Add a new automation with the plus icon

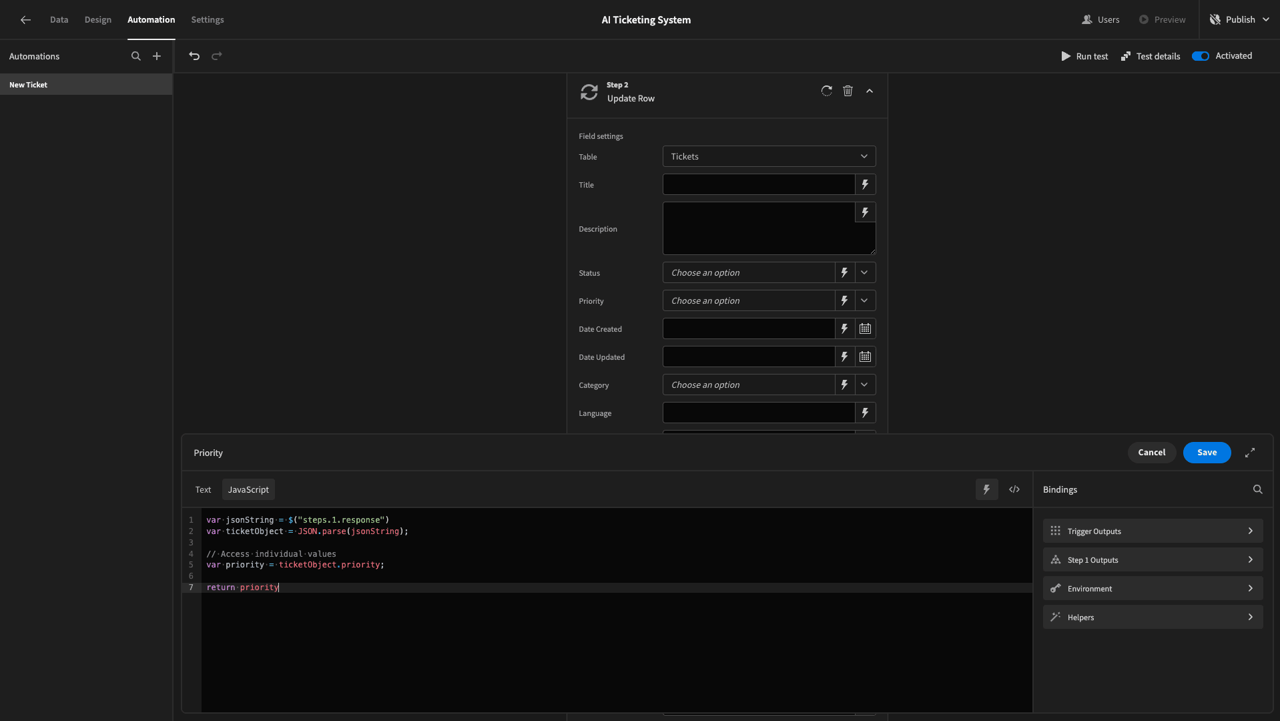(x=157, y=56)
